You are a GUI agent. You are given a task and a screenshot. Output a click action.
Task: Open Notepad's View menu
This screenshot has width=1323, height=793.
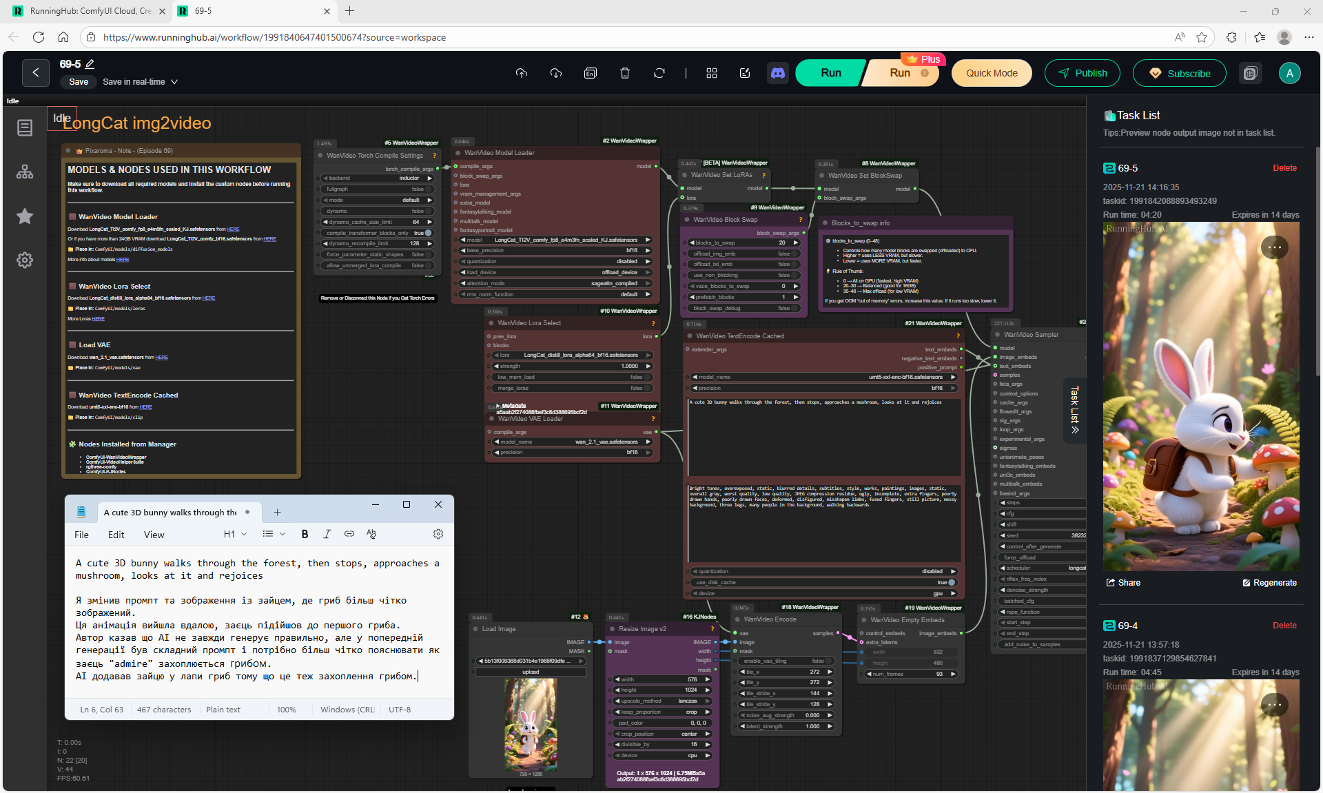tap(154, 535)
